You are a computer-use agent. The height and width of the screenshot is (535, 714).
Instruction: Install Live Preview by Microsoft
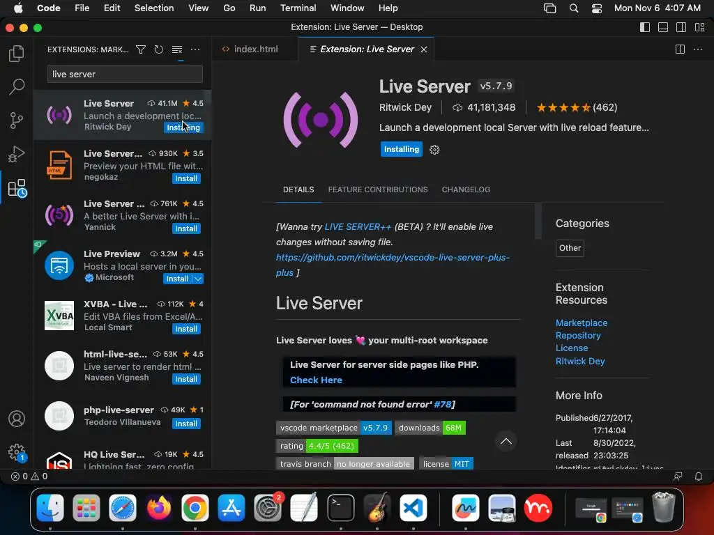(177, 279)
